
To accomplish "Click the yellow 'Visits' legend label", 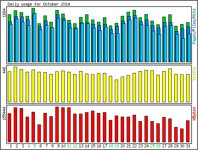I will click(194, 74).
